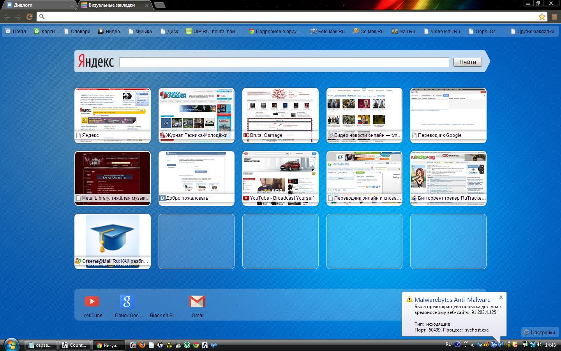Open the RuTracker bookmark thumbnail
This screenshot has height=351, width=561.
click(x=448, y=178)
